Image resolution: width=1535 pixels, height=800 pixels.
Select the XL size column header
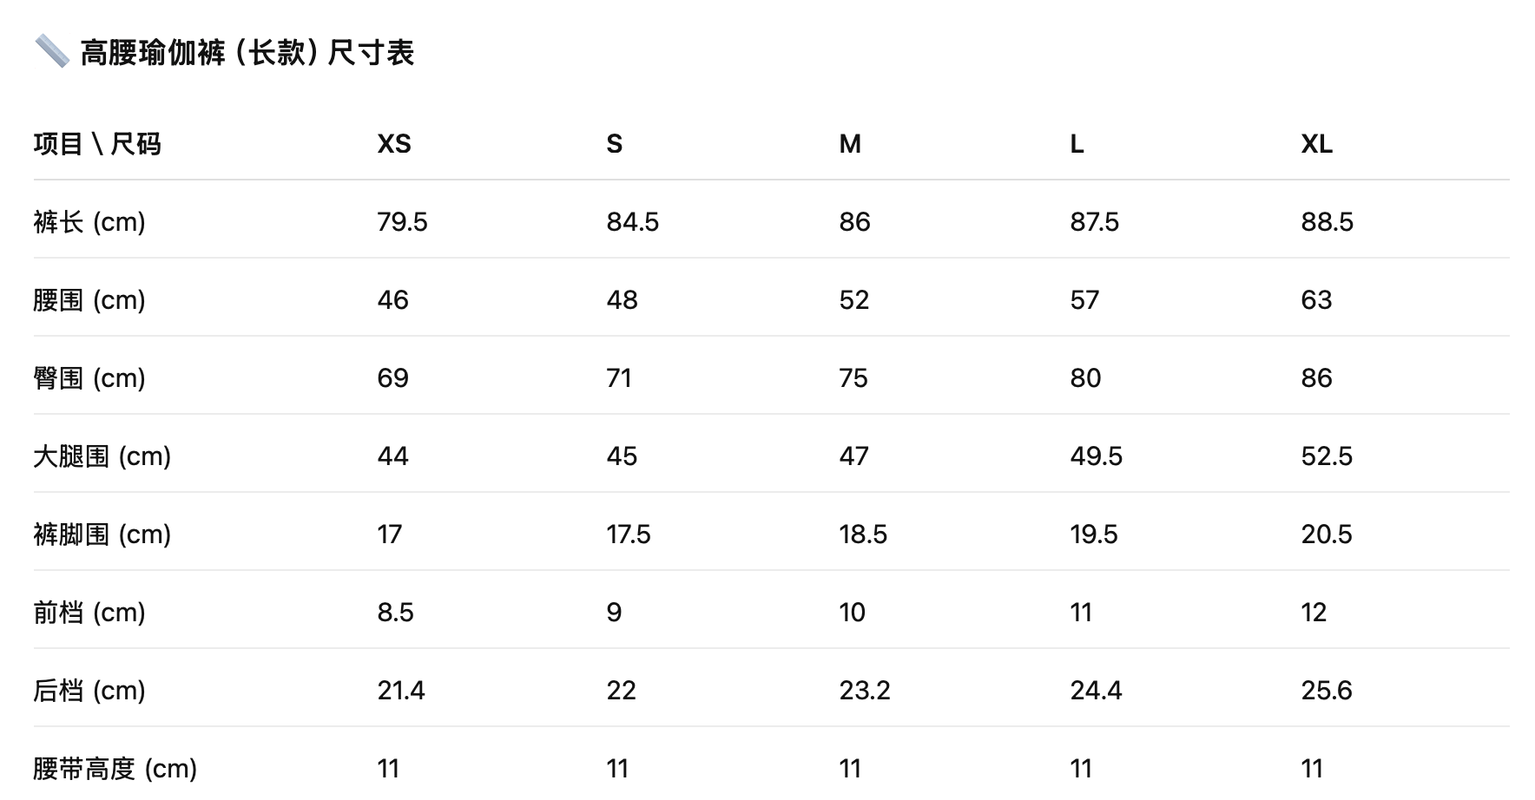click(1316, 144)
